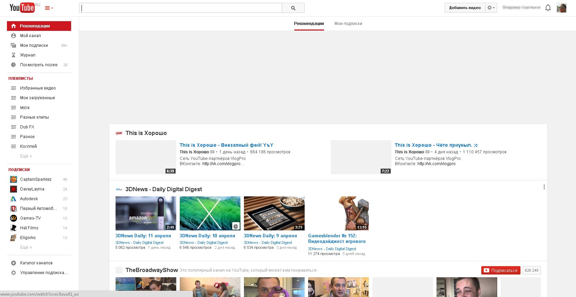
Task: Click the 3:29 tablet video thumbnail
Action: pyautogui.click(x=274, y=213)
